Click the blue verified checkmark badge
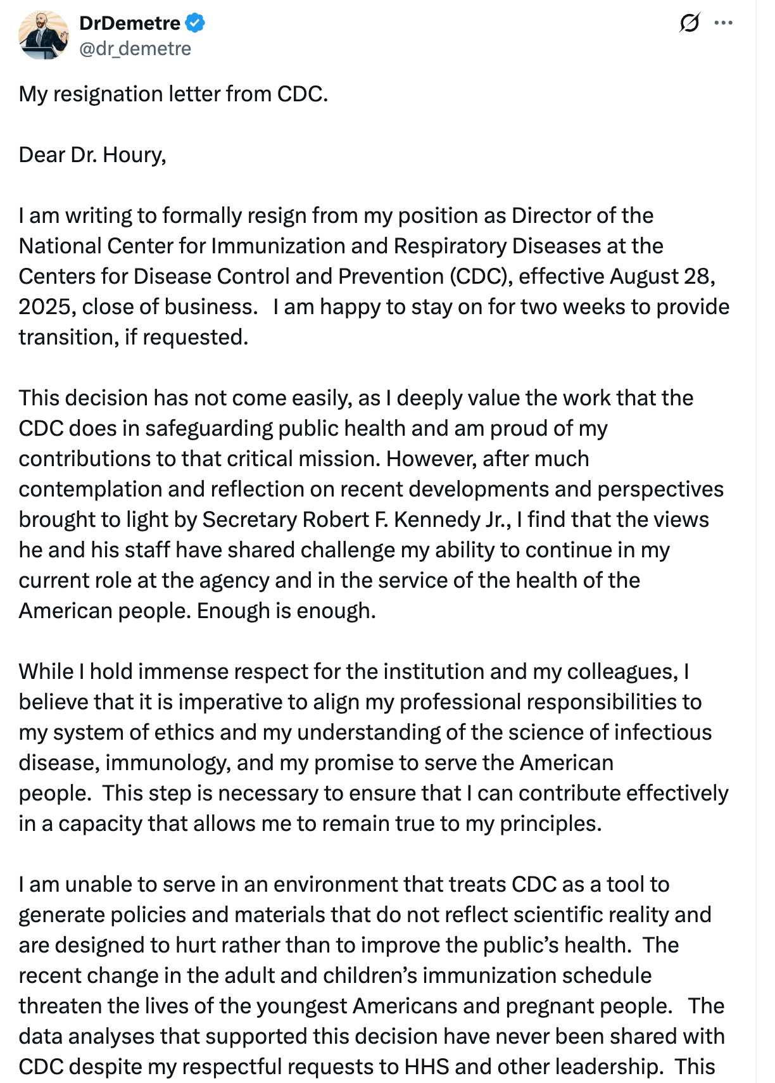 195,23
